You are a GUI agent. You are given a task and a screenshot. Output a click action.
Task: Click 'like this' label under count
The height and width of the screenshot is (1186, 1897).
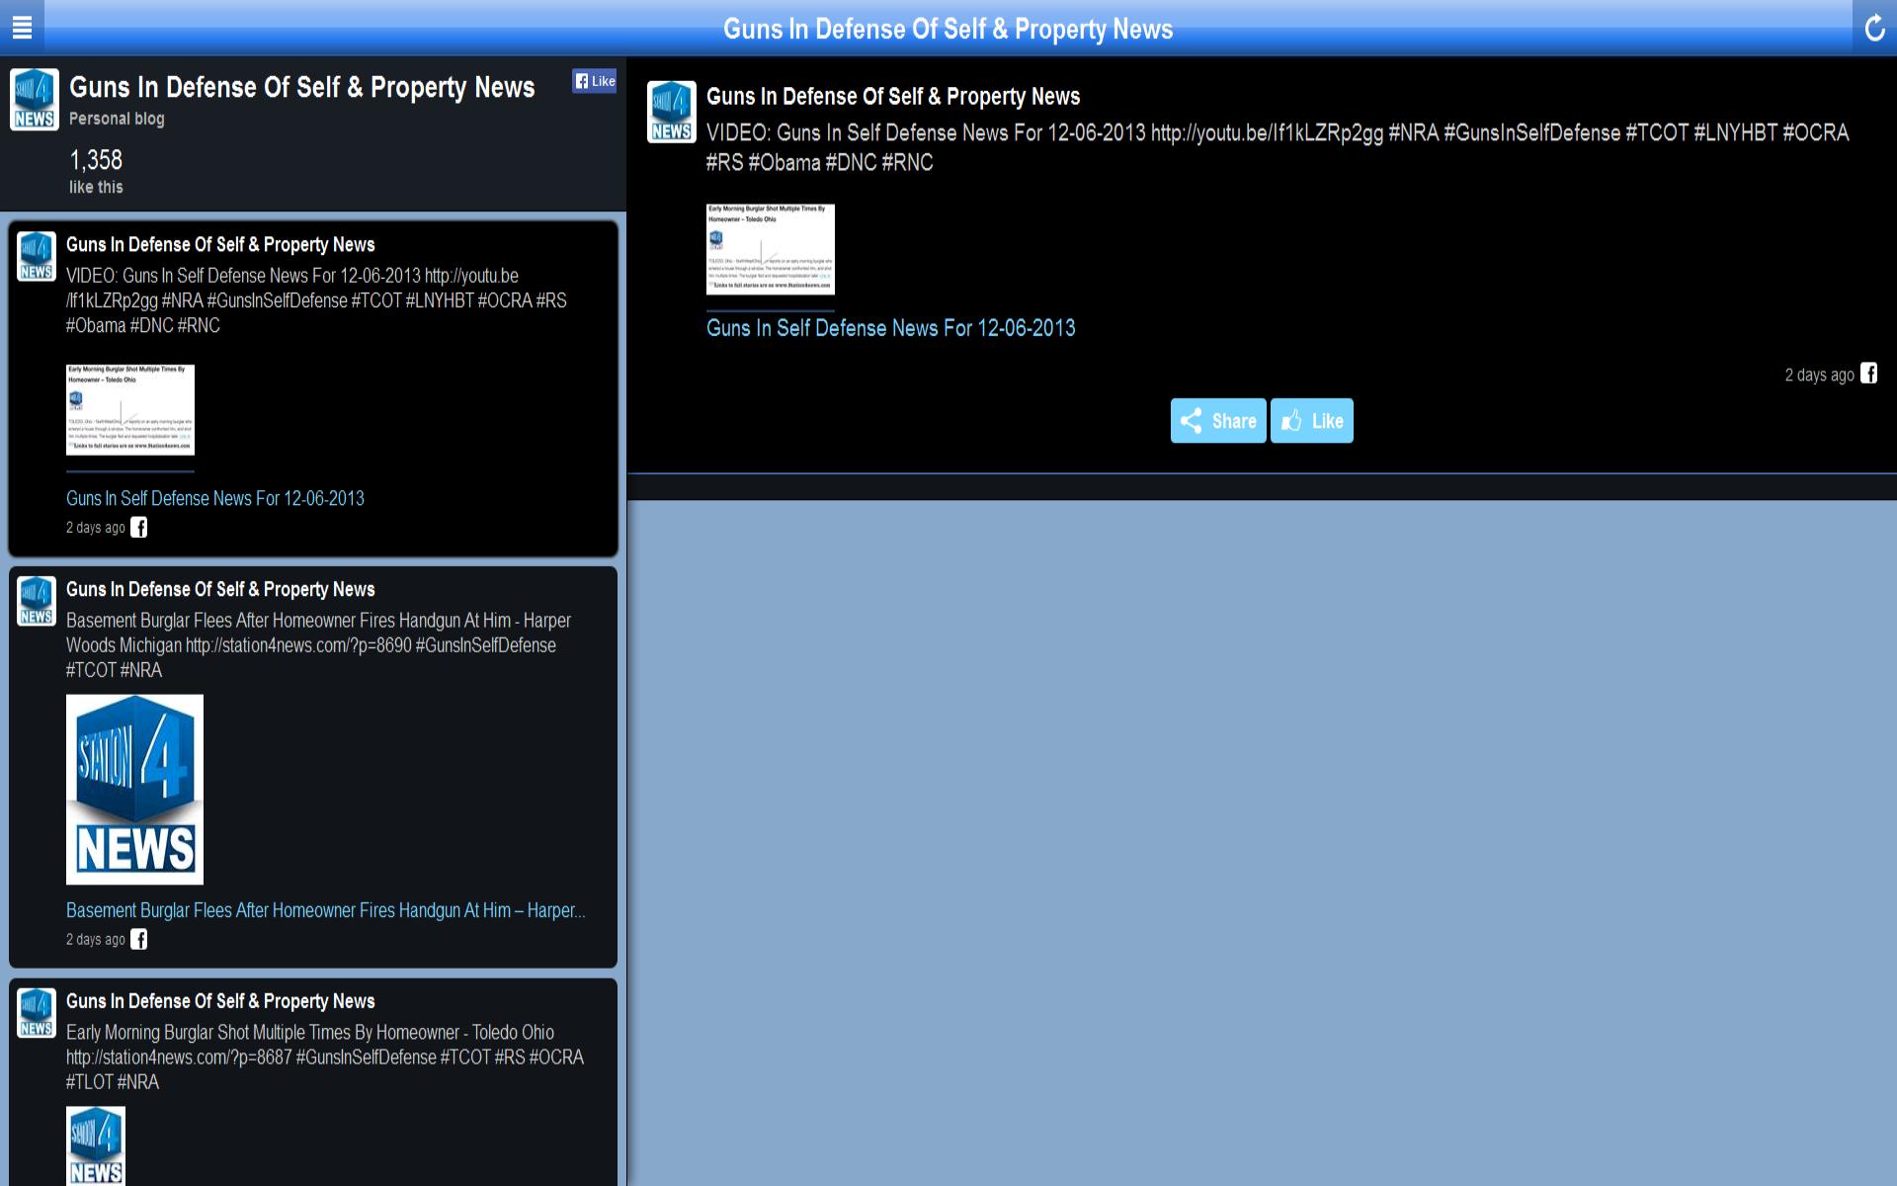[96, 187]
